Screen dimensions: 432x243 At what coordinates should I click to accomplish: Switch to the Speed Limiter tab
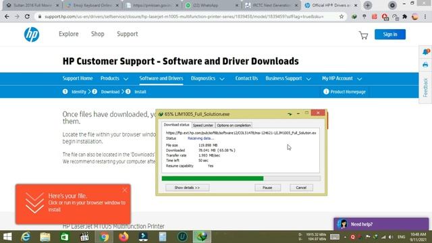(x=203, y=126)
